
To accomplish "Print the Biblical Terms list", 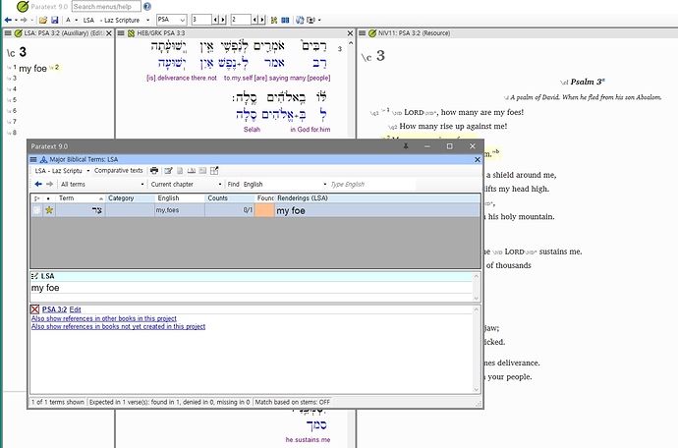I will (154, 171).
